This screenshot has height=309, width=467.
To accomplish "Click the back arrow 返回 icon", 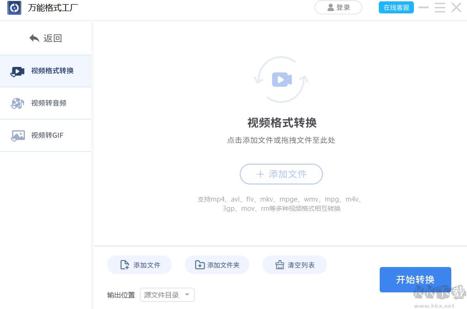I will [34, 38].
